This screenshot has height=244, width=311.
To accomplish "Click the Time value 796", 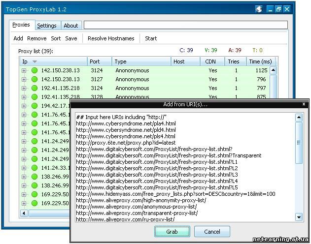I will [261, 79].
